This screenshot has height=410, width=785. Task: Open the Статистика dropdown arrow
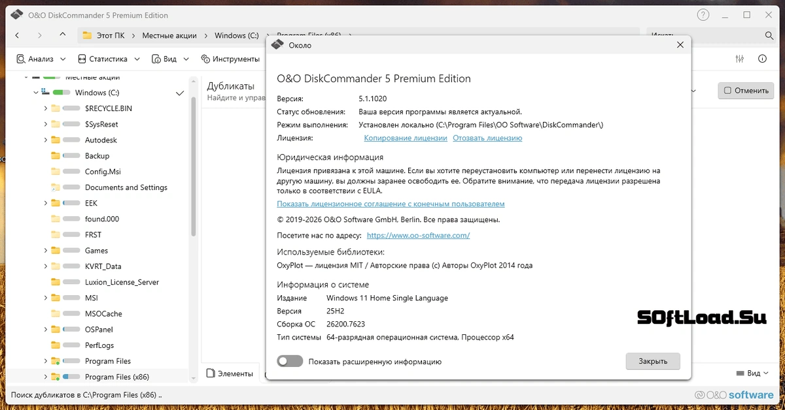point(137,59)
